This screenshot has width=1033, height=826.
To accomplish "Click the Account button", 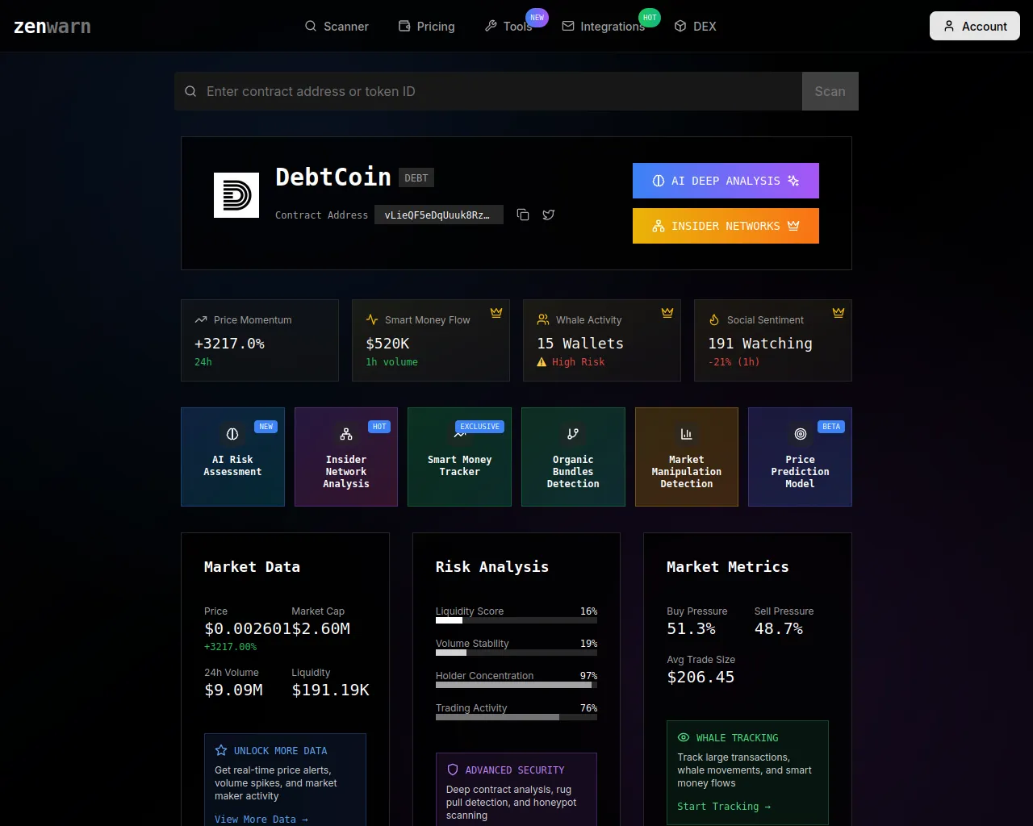I will [975, 26].
